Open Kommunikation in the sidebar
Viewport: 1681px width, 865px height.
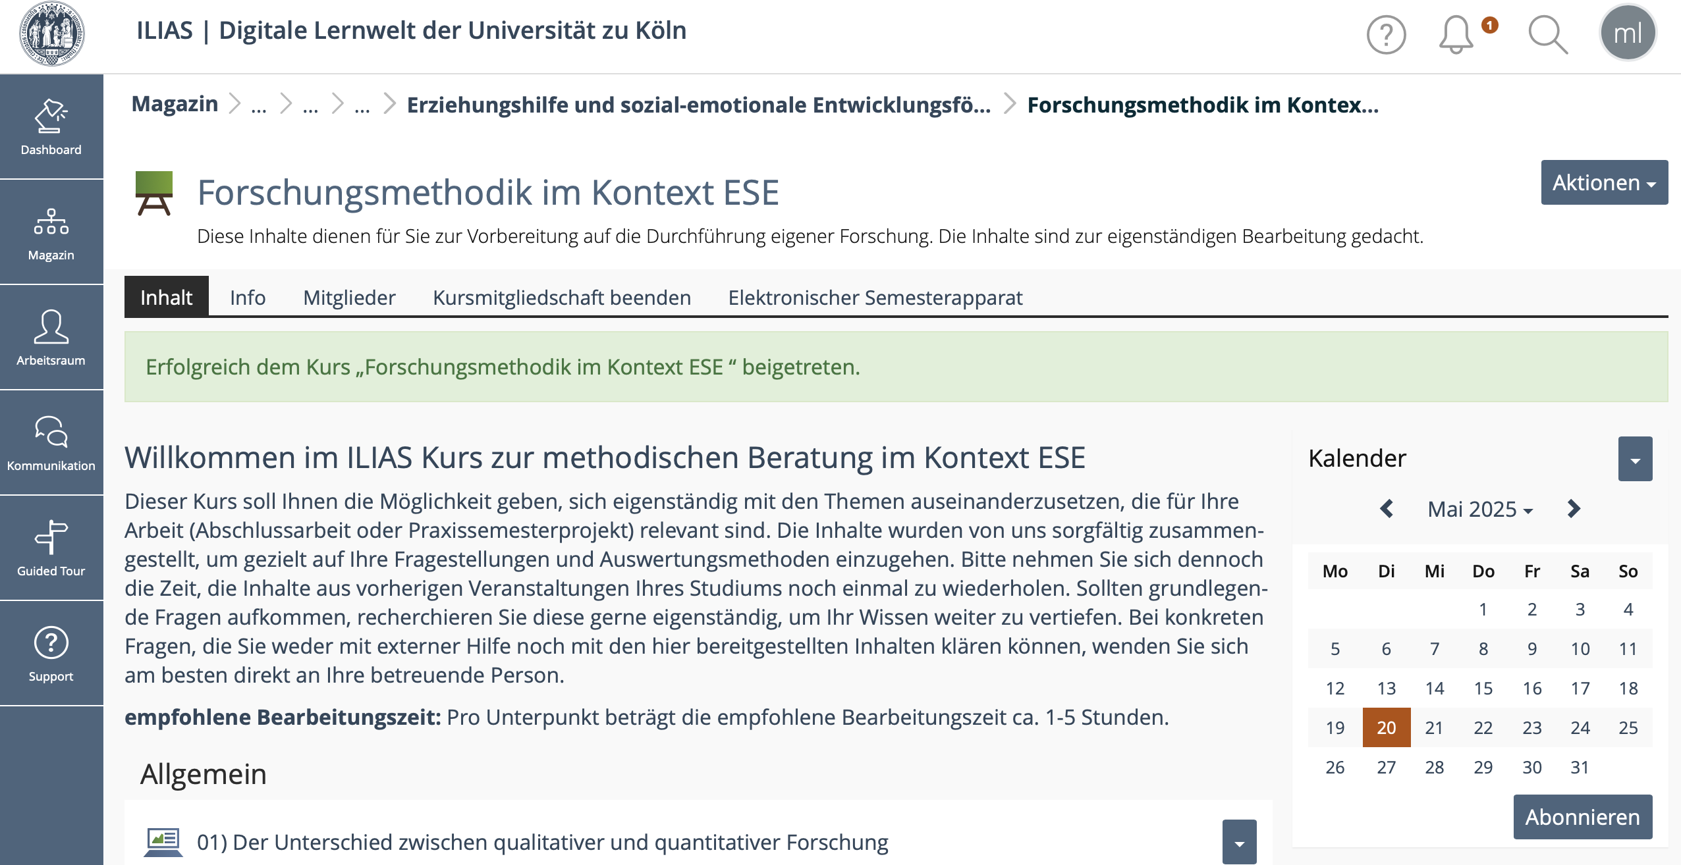tap(51, 443)
